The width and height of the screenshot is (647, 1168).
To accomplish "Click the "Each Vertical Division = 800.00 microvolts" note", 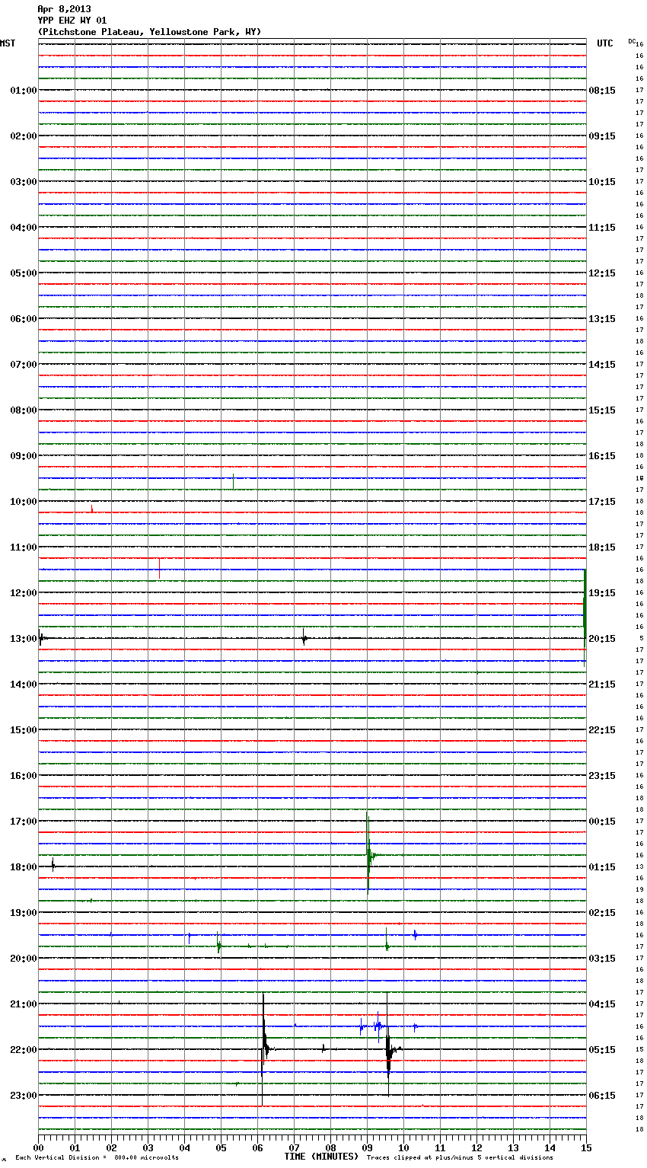I will click(97, 1158).
